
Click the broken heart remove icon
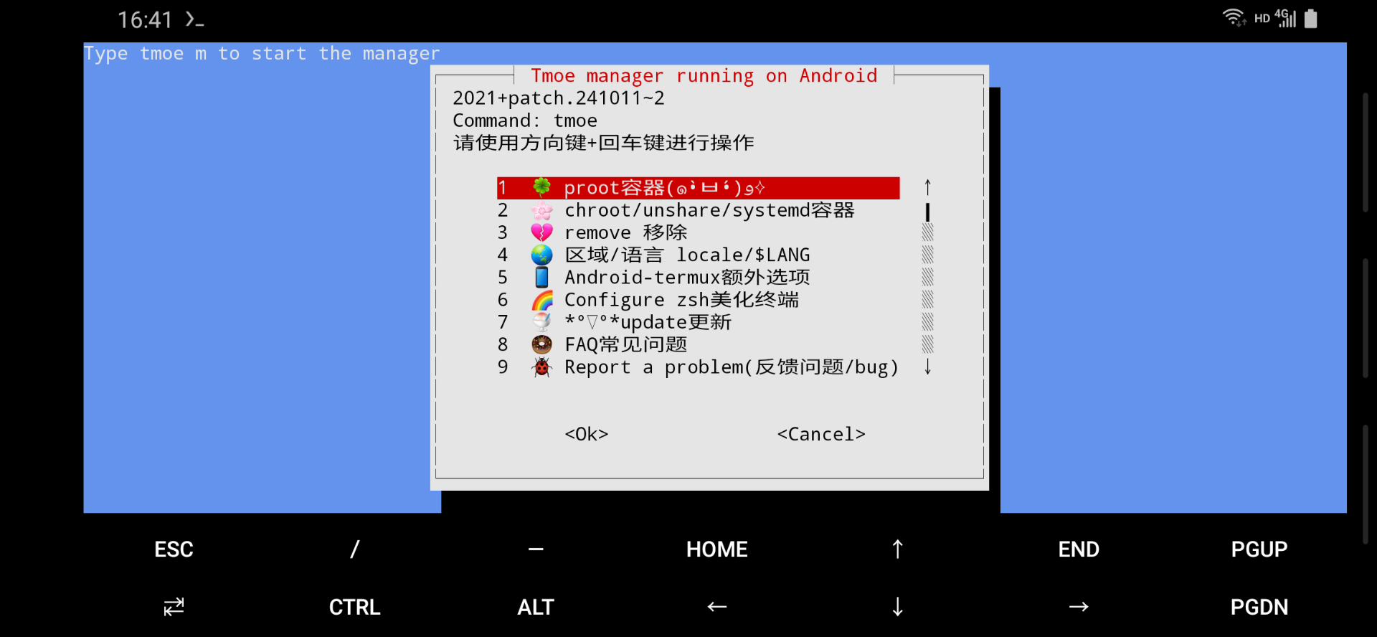(541, 232)
